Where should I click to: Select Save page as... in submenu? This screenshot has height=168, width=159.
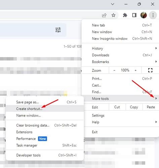[45, 102]
